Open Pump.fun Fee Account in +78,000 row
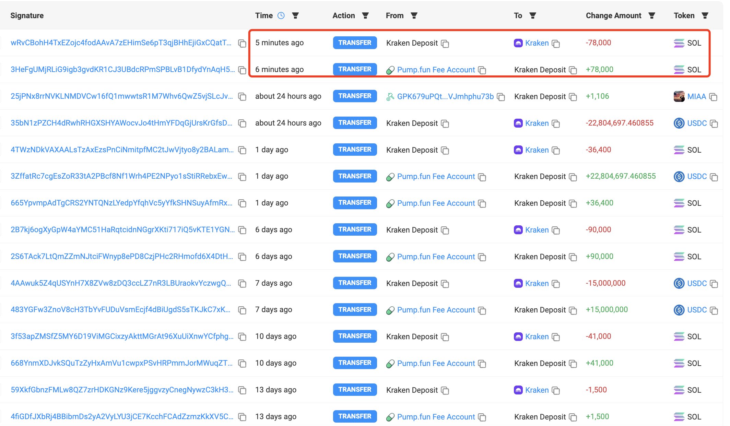 [x=436, y=70]
